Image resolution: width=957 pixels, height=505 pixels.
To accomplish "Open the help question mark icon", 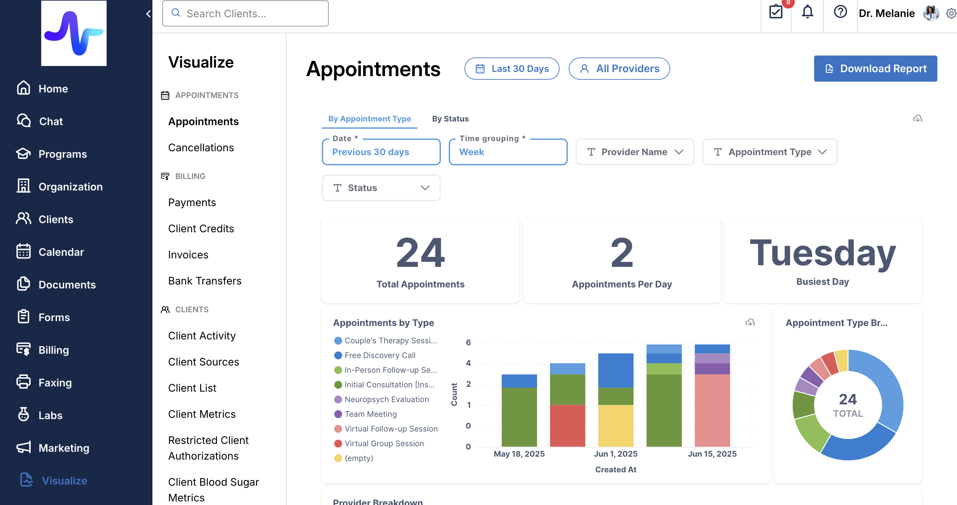I will coord(840,12).
